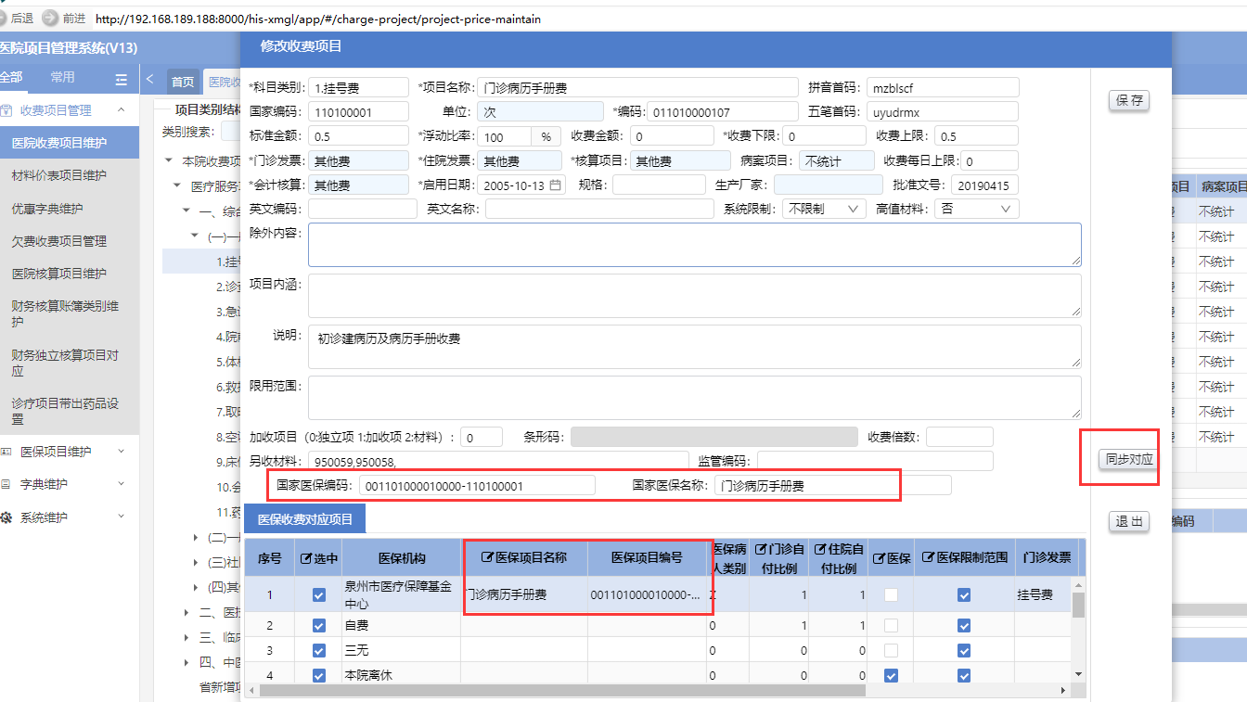
Task: Click the browser address bar URL
Action: click(318, 19)
